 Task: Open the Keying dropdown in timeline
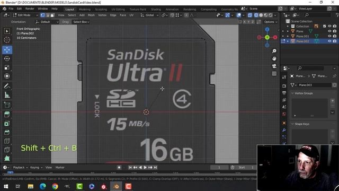(36, 168)
